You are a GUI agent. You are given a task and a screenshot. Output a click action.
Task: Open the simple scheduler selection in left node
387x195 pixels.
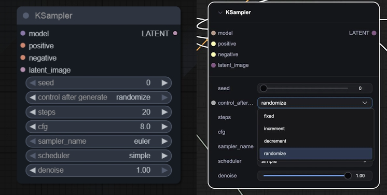click(140, 156)
